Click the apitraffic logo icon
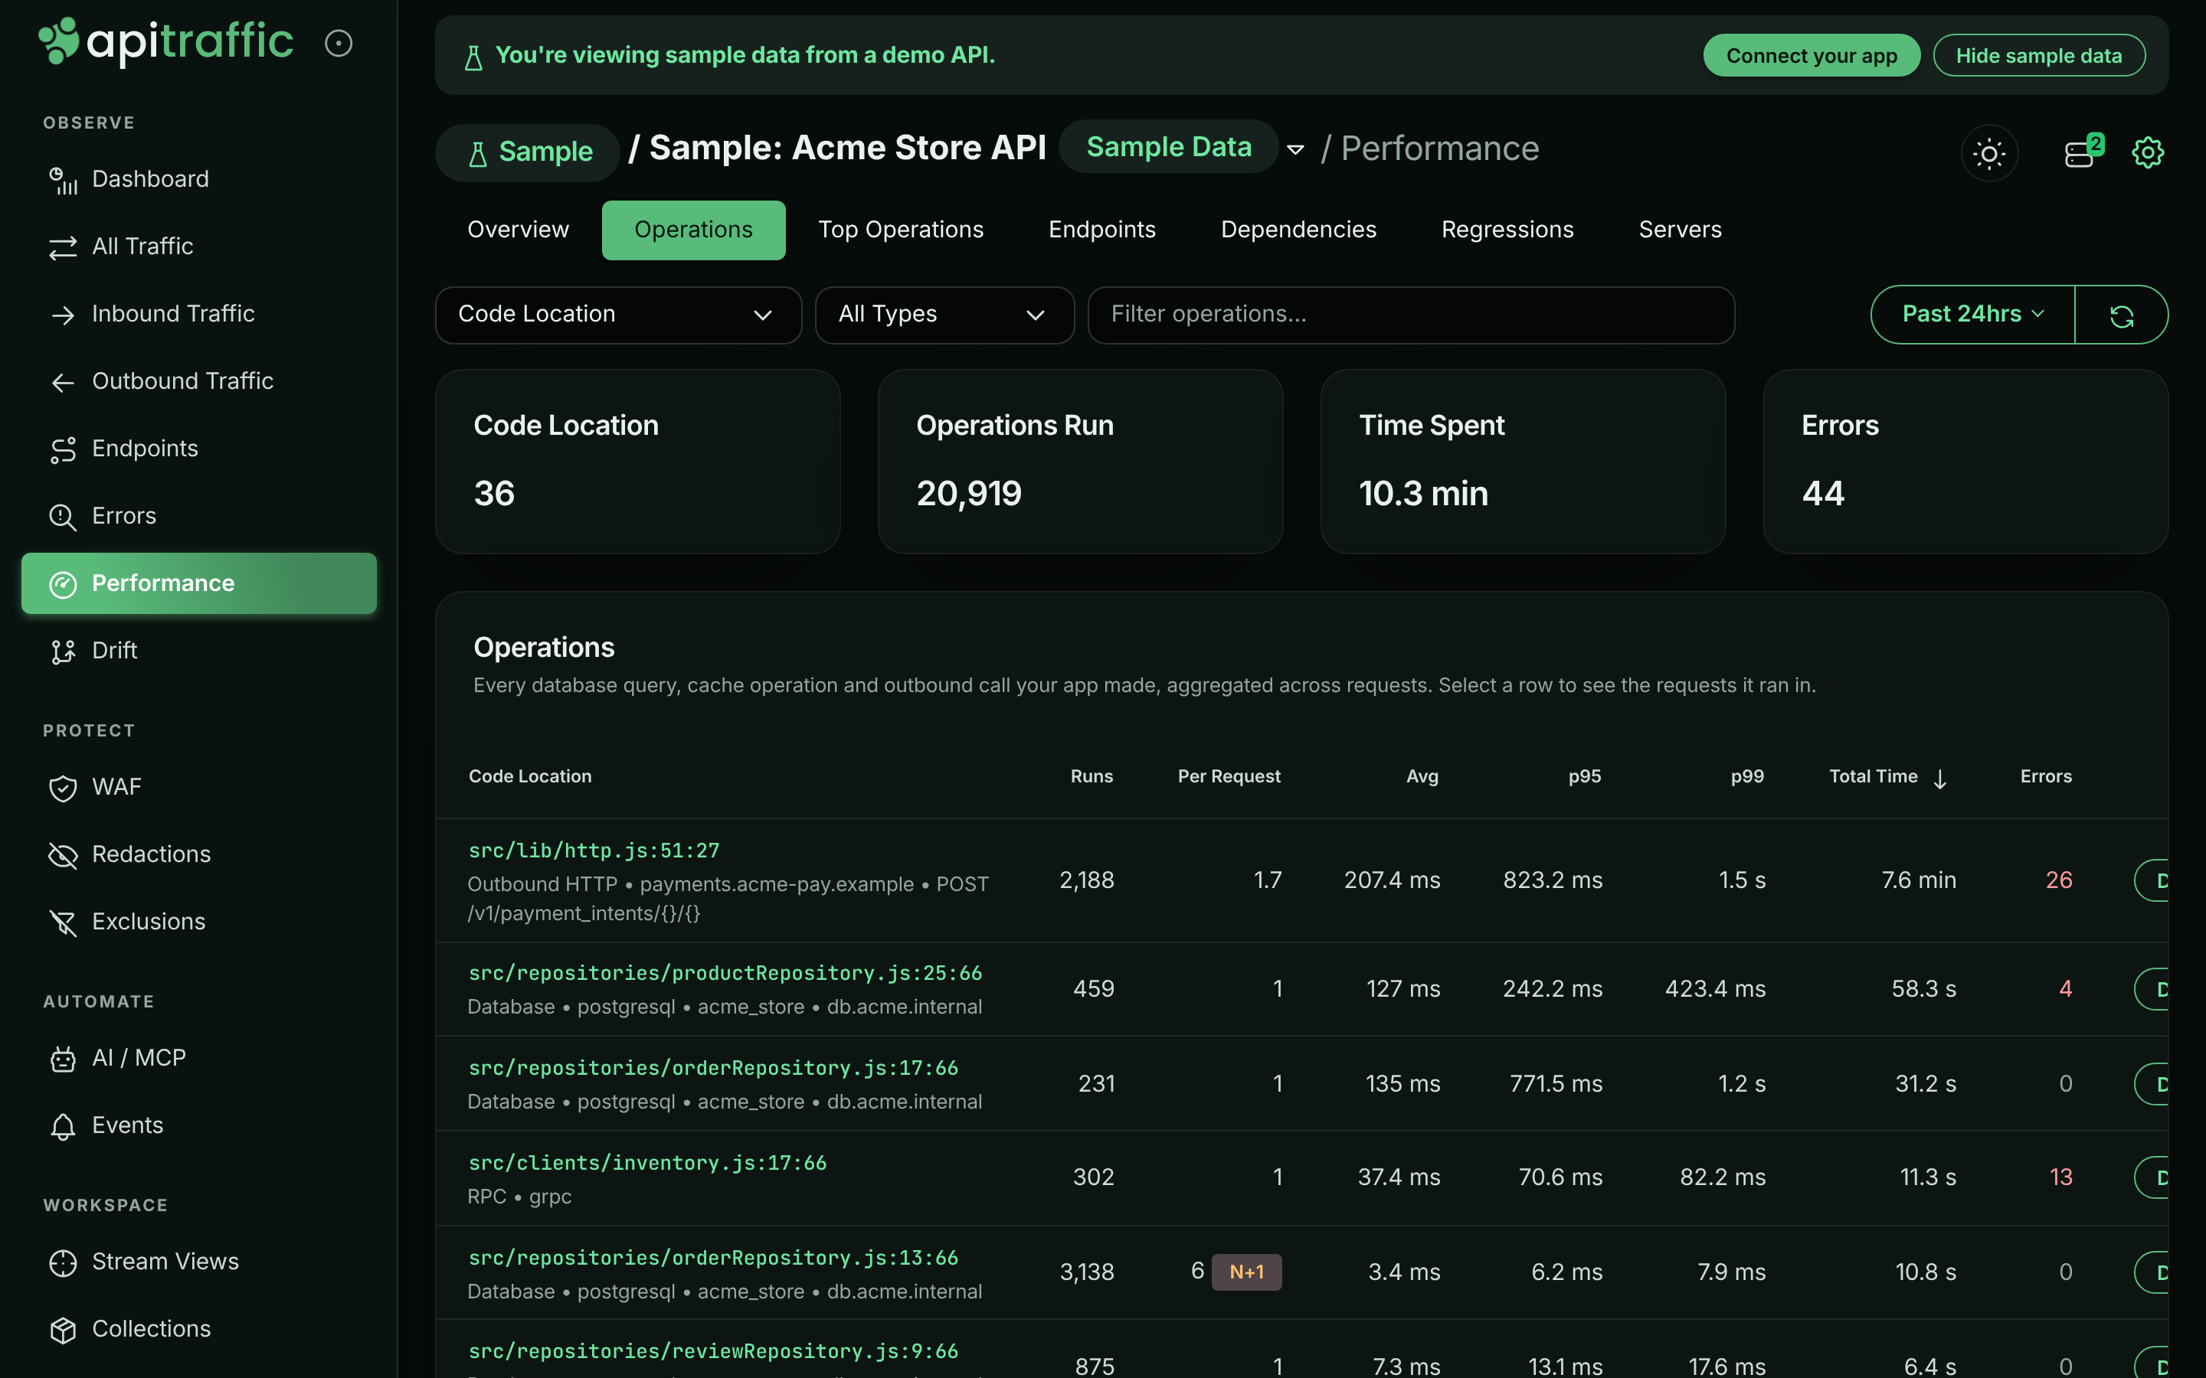Image resolution: width=2206 pixels, height=1378 pixels. (59, 41)
